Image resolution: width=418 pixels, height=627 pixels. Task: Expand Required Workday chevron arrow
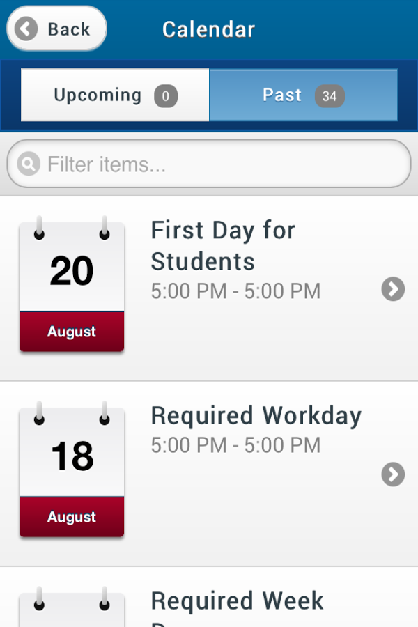point(393,474)
